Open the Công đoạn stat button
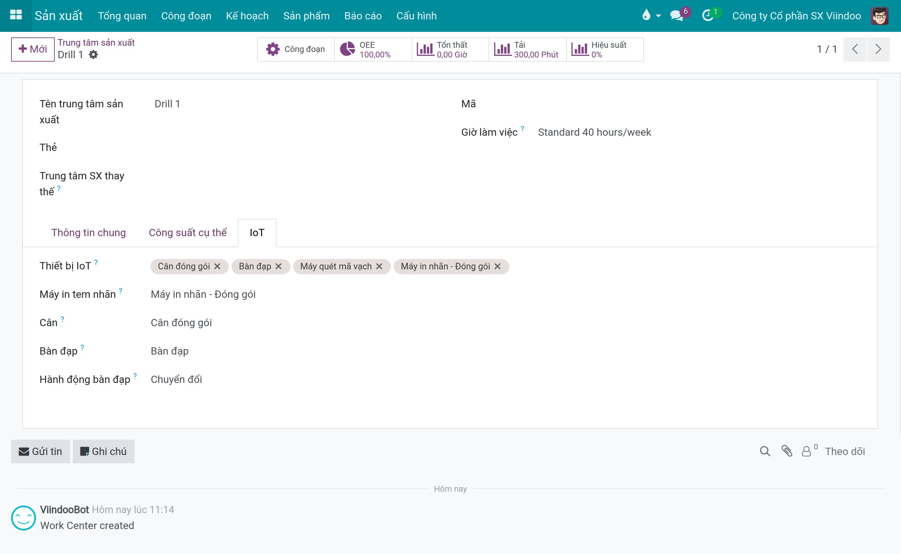The image size is (901, 554). 296,49
